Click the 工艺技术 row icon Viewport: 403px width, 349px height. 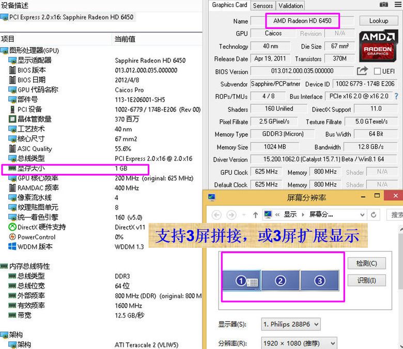[12, 129]
